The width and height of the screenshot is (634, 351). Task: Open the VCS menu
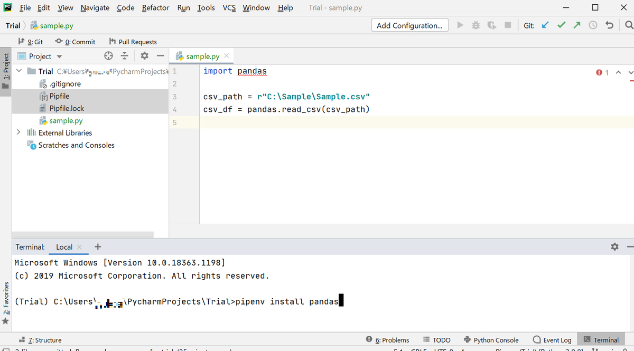[x=229, y=8]
